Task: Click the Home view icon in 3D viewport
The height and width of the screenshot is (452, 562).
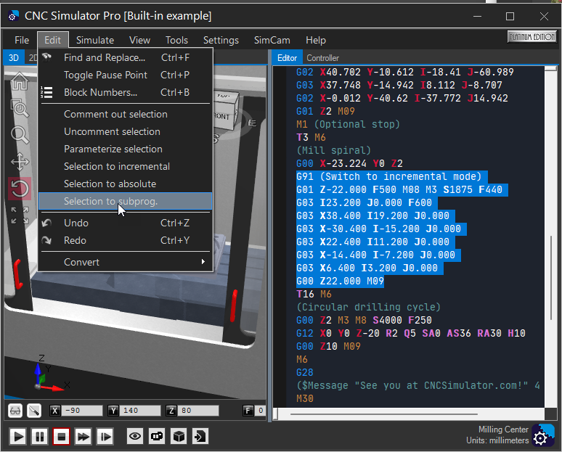Action: (20, 81)
